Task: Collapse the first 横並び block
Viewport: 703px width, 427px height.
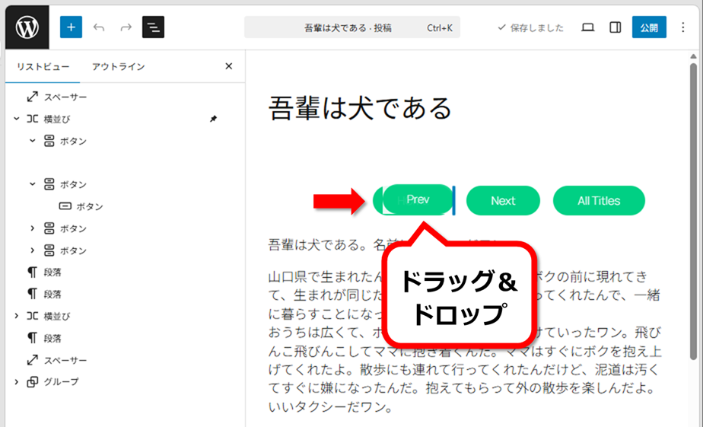Action: pyautogui.click(x=16, y=119)
